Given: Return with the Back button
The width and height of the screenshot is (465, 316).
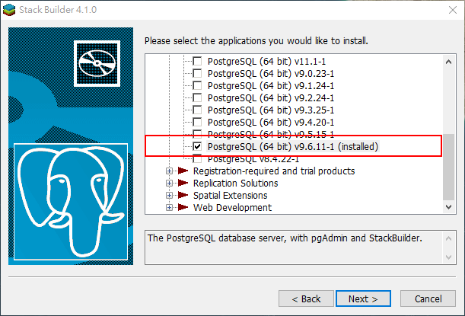Looking at the screenshot, I should (306, 298).
